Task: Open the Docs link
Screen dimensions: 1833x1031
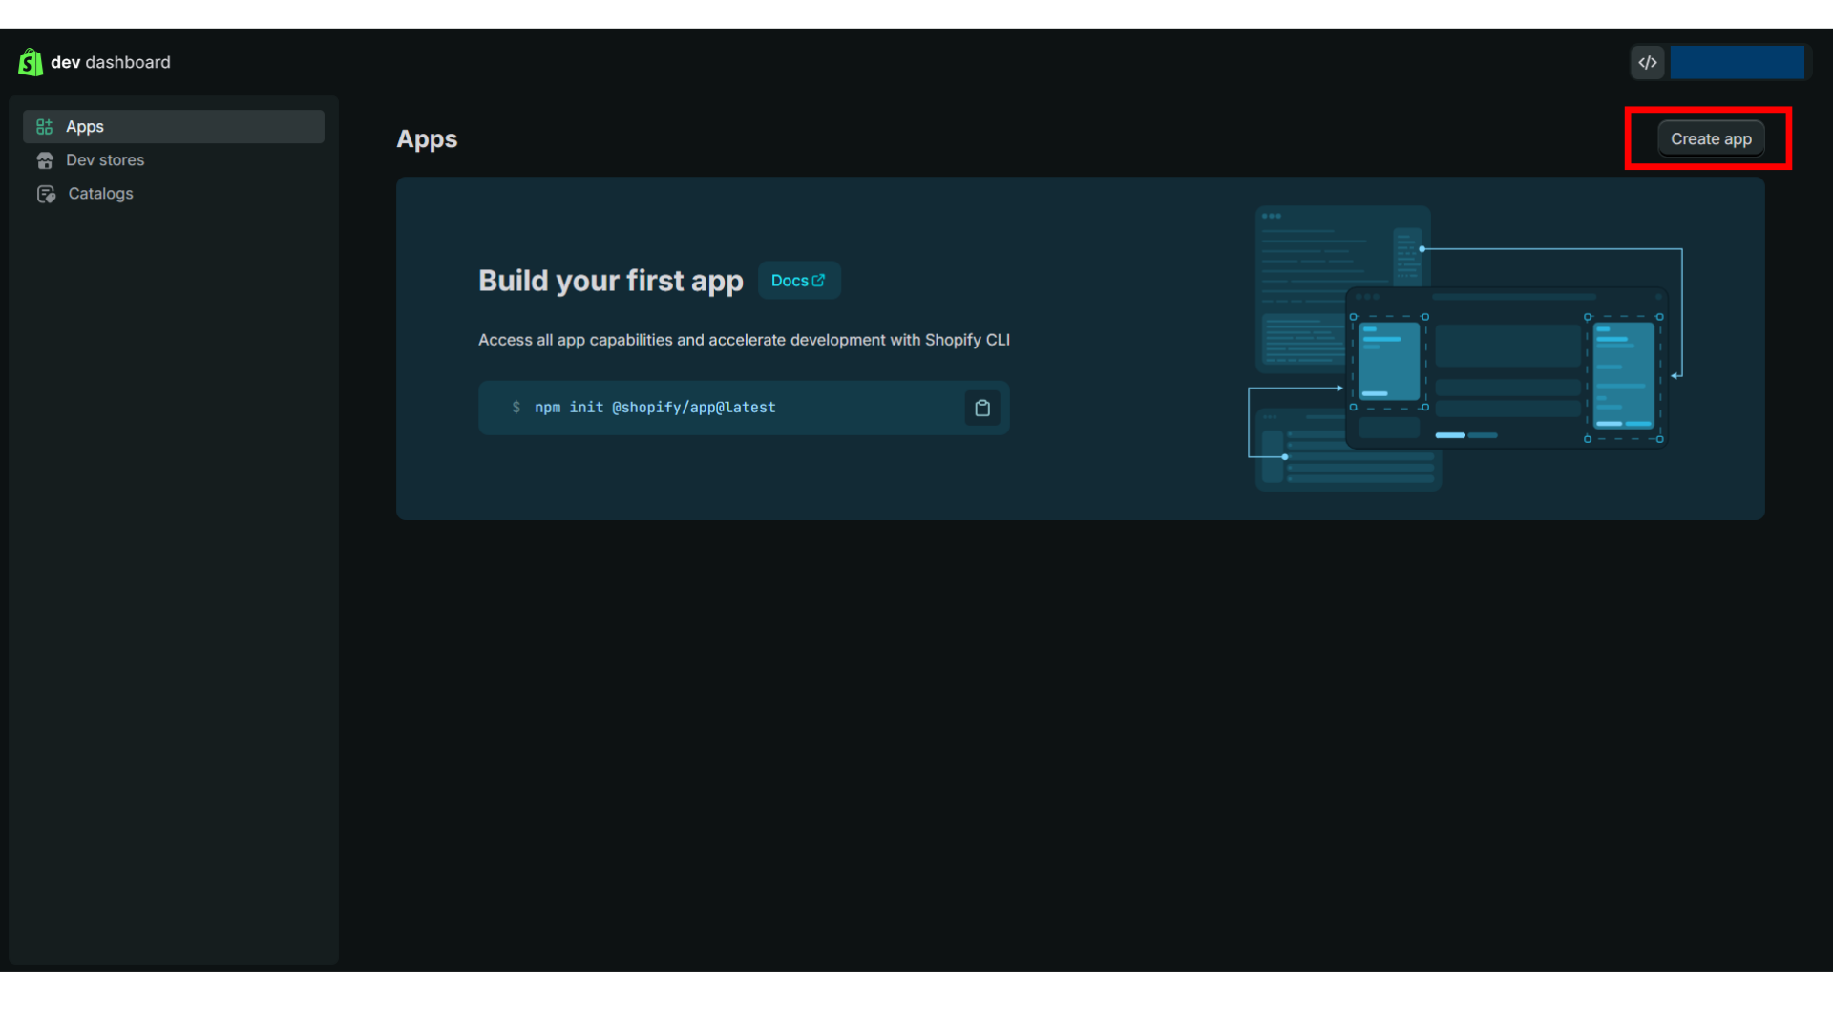Action: [798, 281]
